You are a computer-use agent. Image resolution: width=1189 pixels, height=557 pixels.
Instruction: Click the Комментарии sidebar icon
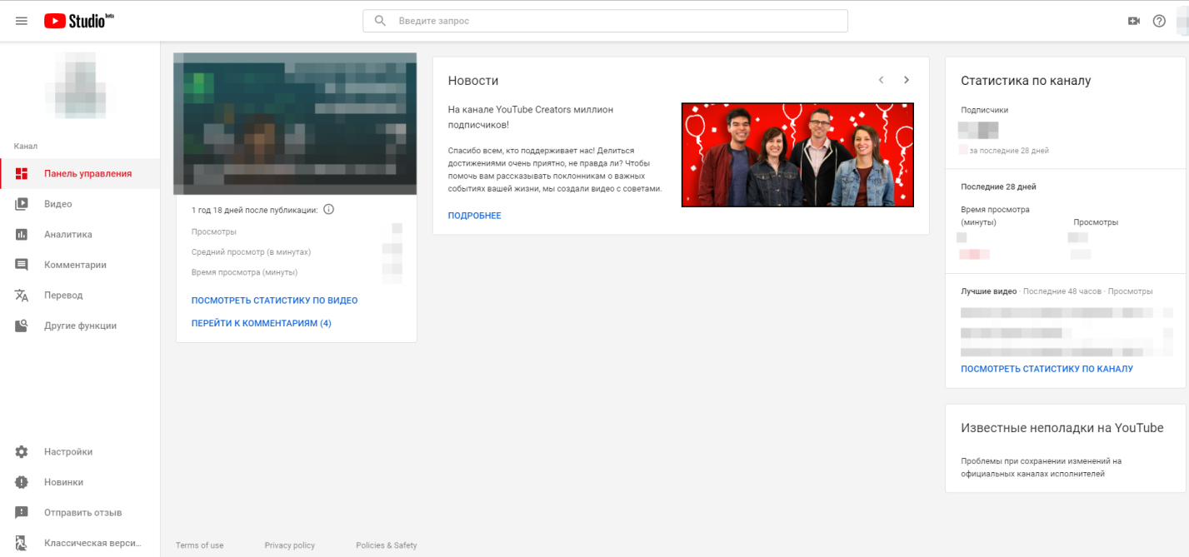coord(22,265)
